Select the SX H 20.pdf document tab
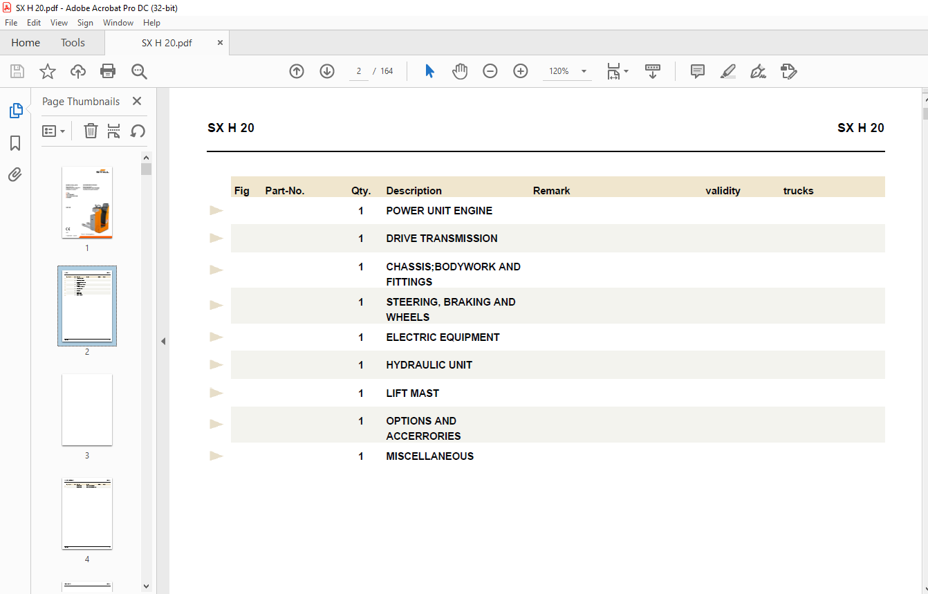This screenshot has height=594, width=928. pyautogui.click(x=167, y=43)
